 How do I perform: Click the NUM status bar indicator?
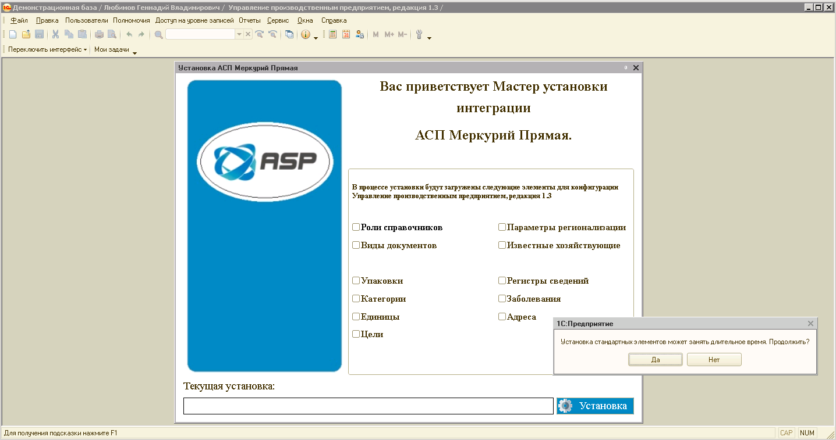click(x=807, y=433)
